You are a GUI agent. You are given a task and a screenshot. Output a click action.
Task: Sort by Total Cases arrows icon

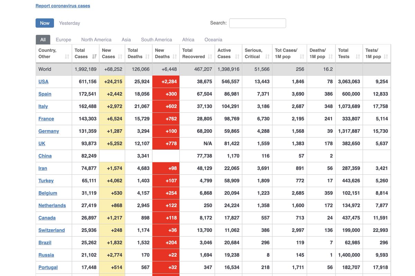pos(94,57)
